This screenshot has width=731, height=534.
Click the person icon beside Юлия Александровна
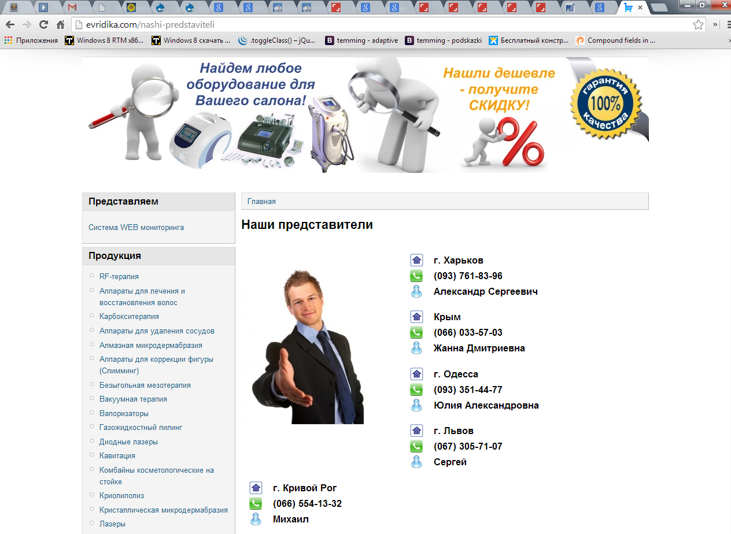[x=416, y=405]
